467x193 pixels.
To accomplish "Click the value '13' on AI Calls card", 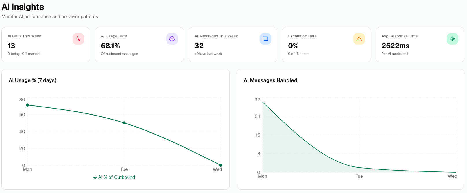I will tap(11, 46).
